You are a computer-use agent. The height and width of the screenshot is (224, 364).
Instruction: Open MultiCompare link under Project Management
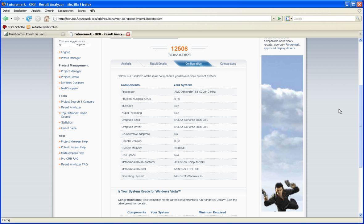point(69,88)
